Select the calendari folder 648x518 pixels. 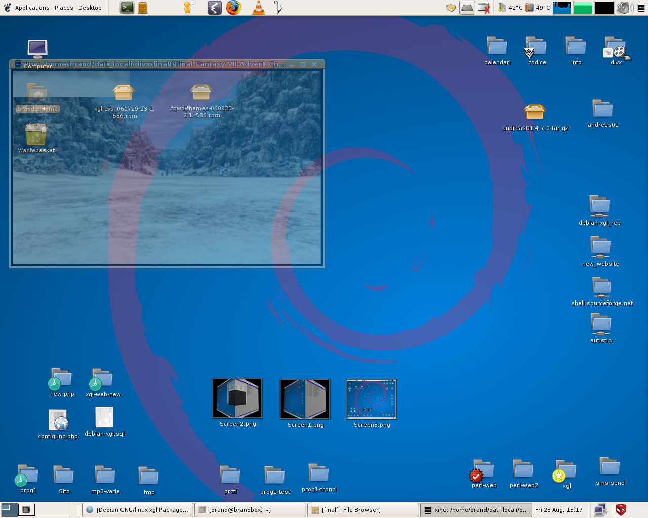coord(497,51)
